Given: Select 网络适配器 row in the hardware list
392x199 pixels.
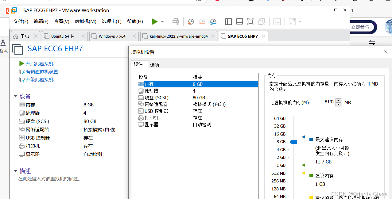Looking at the screenshot, I should click(x=197, y=104).
